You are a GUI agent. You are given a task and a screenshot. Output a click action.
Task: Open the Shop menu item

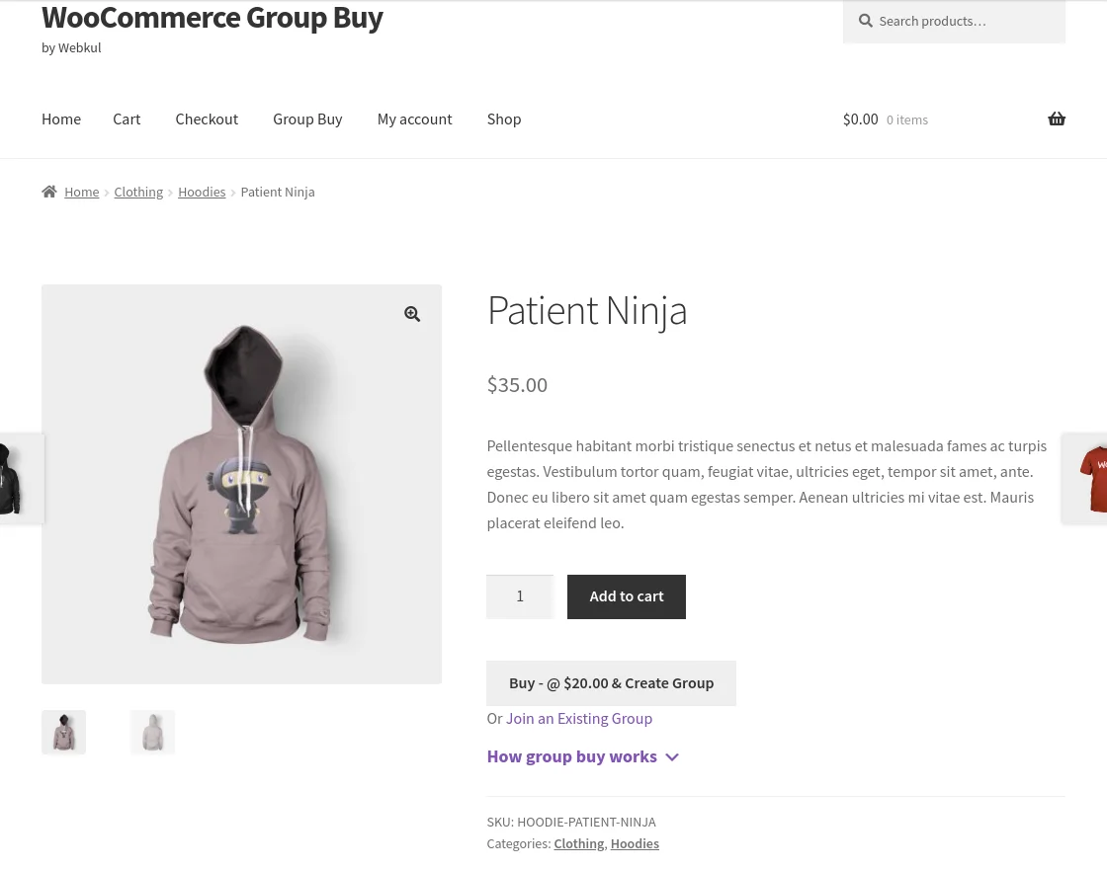click(x=504, y=118)
